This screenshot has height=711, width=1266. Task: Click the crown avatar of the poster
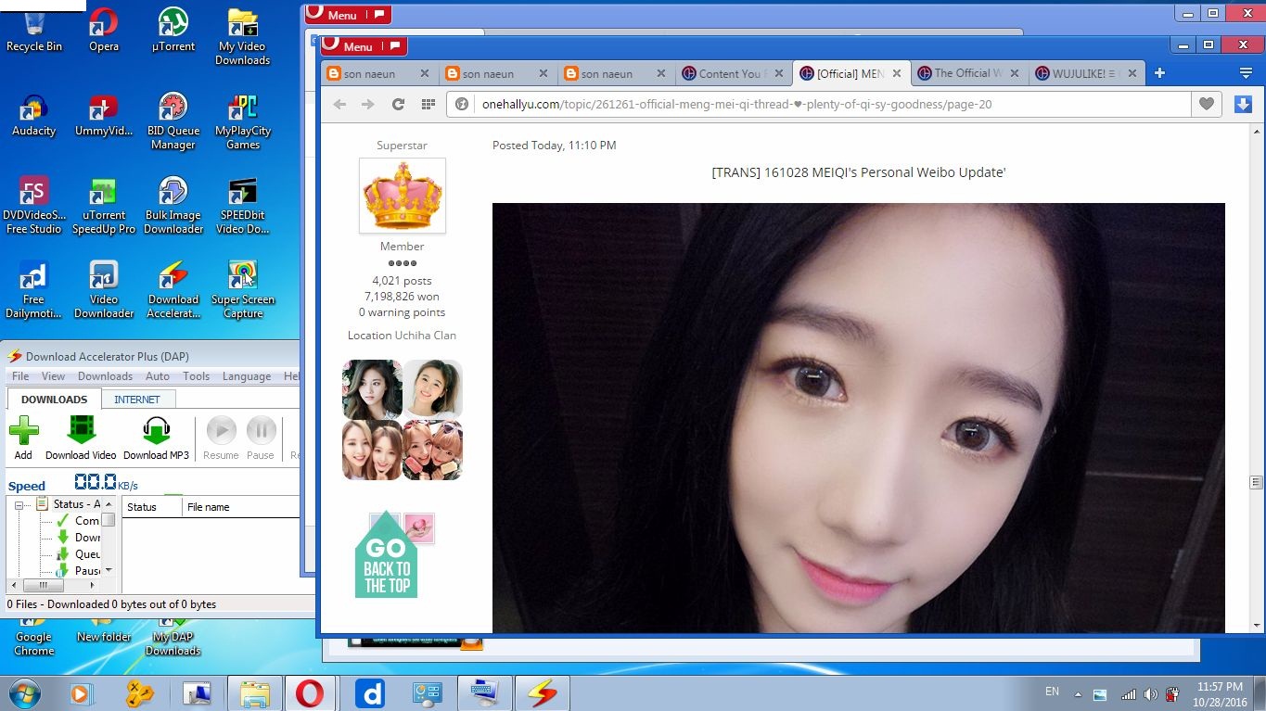403,196
